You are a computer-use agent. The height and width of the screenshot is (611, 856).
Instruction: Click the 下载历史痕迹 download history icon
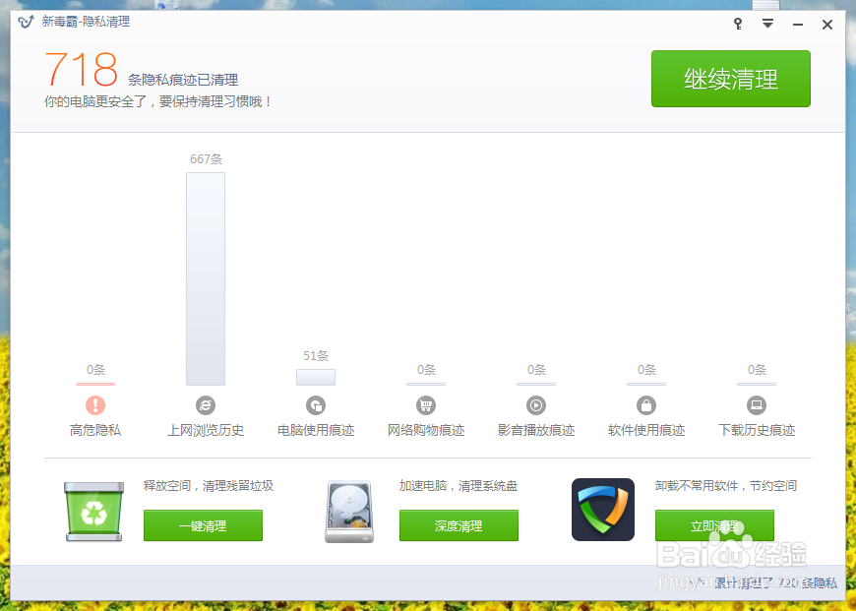(756, 403)
